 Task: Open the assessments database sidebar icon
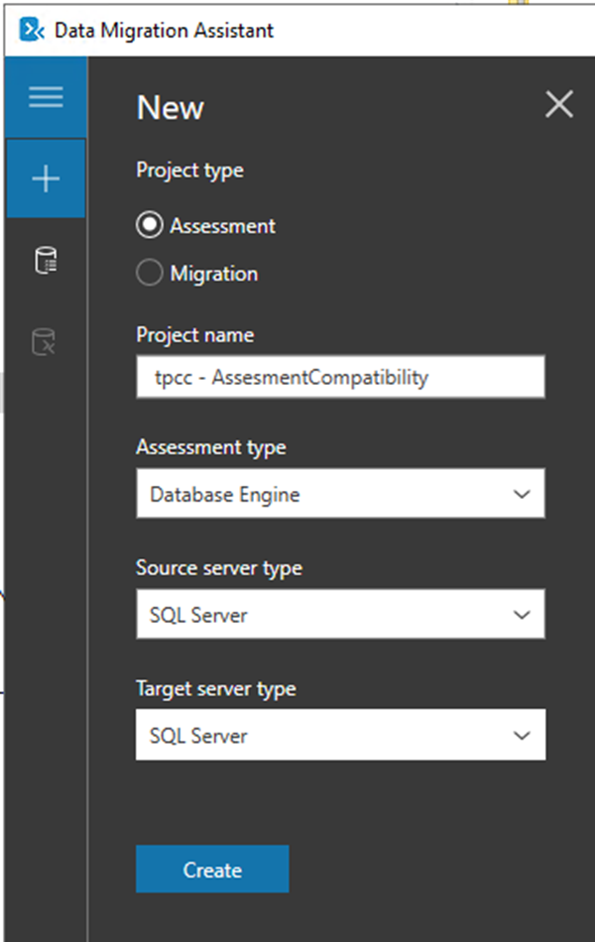click(x=46, y=260)
